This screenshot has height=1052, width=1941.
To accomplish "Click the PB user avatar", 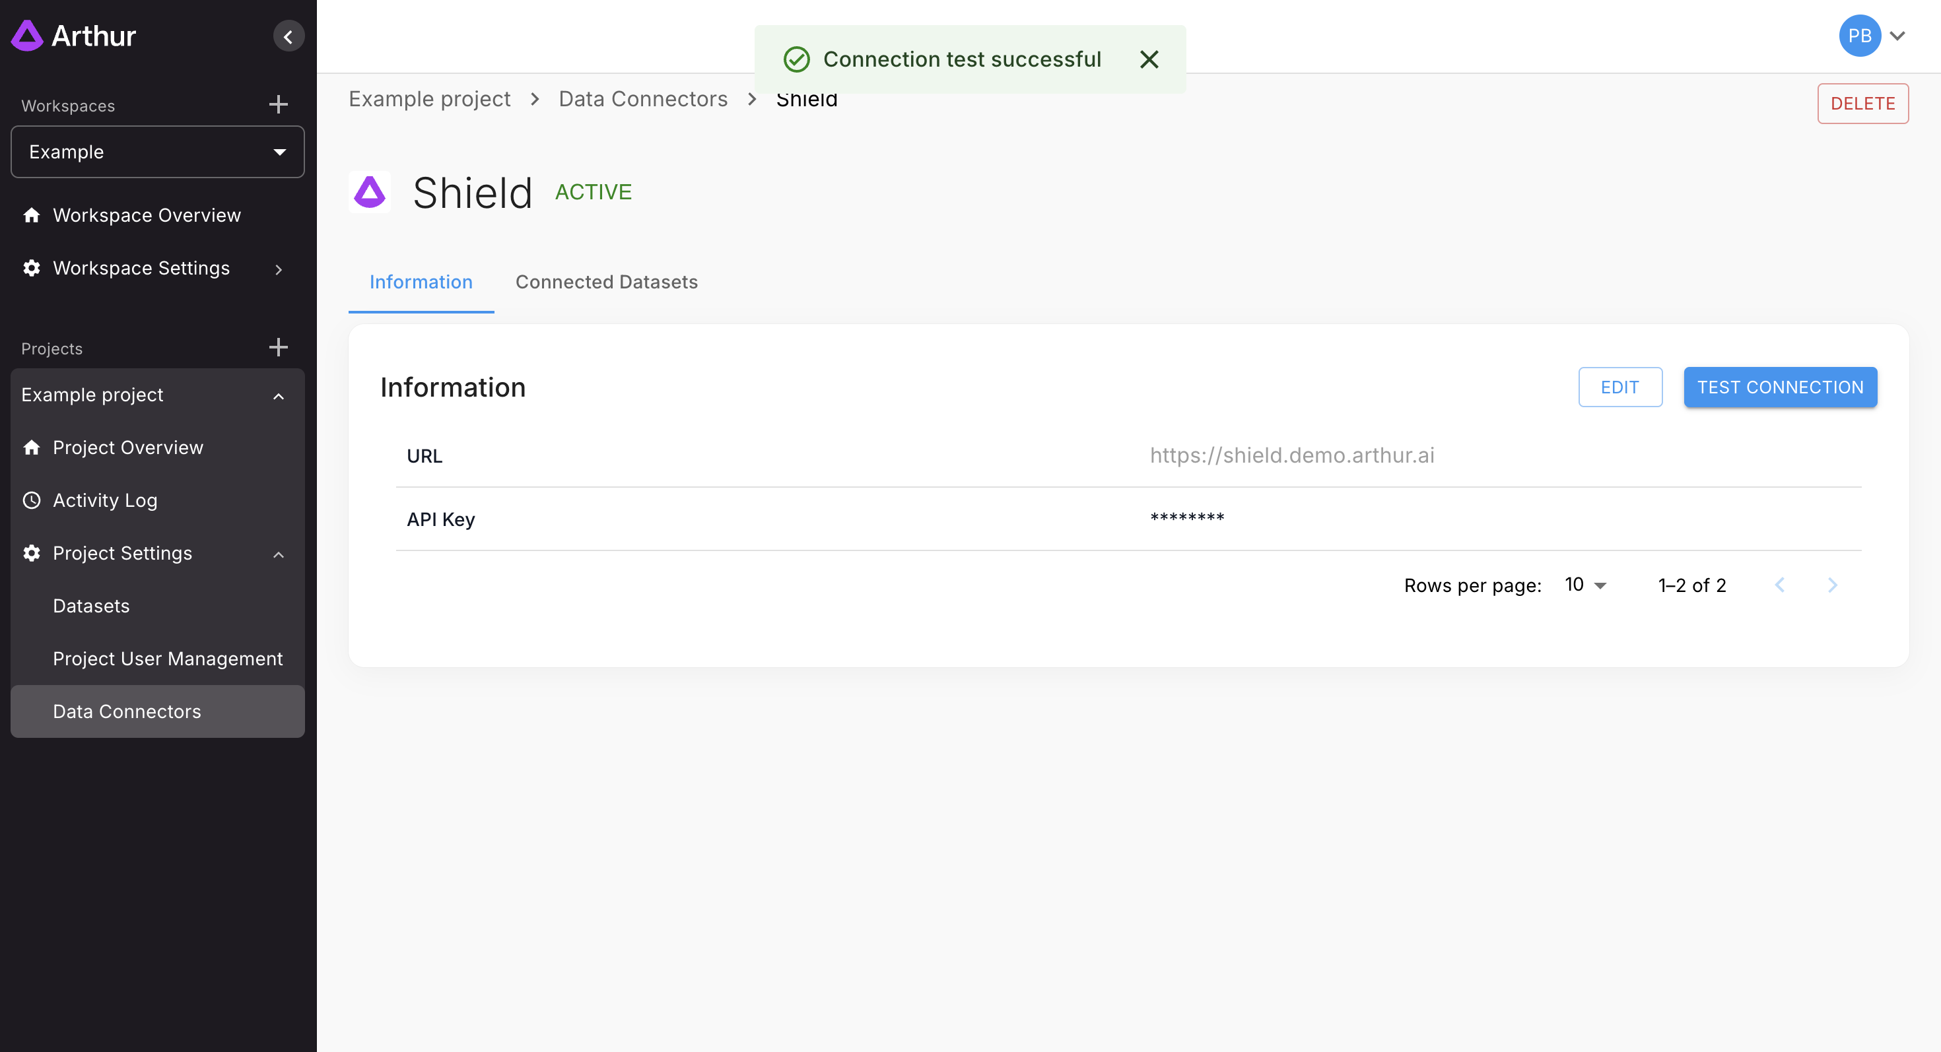I will [1859, 36].
